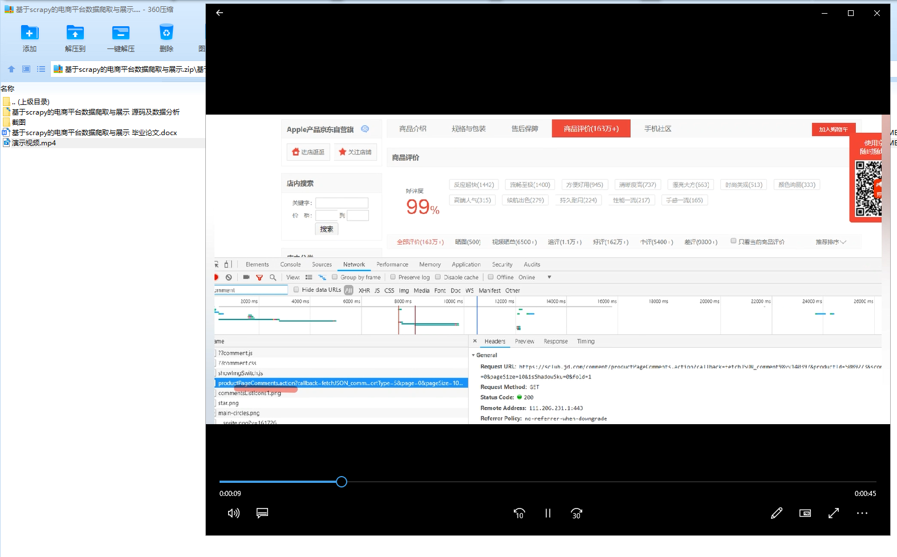
Task: Check the Disable cache checkbox
Action: 438,277
